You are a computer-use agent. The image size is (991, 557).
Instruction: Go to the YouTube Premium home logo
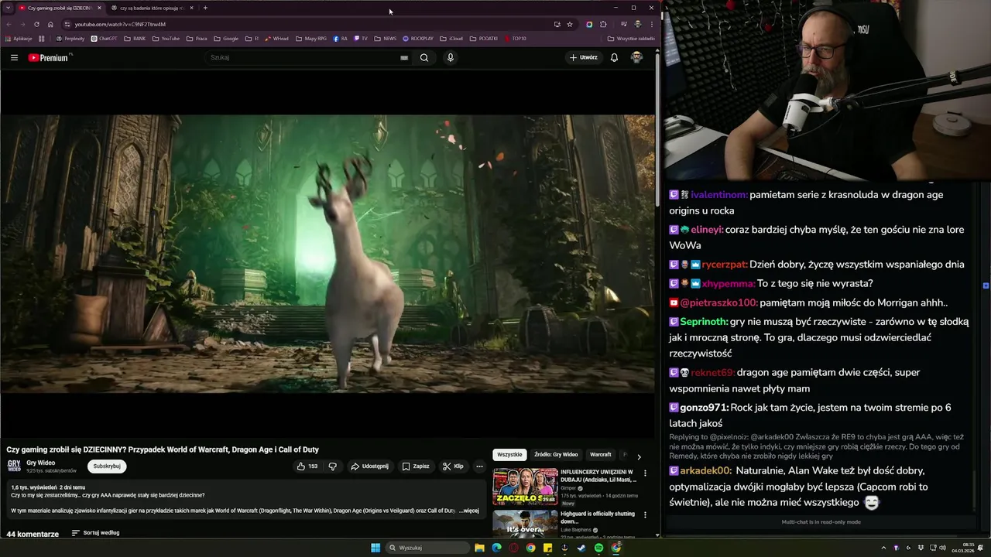coord(49,57)
